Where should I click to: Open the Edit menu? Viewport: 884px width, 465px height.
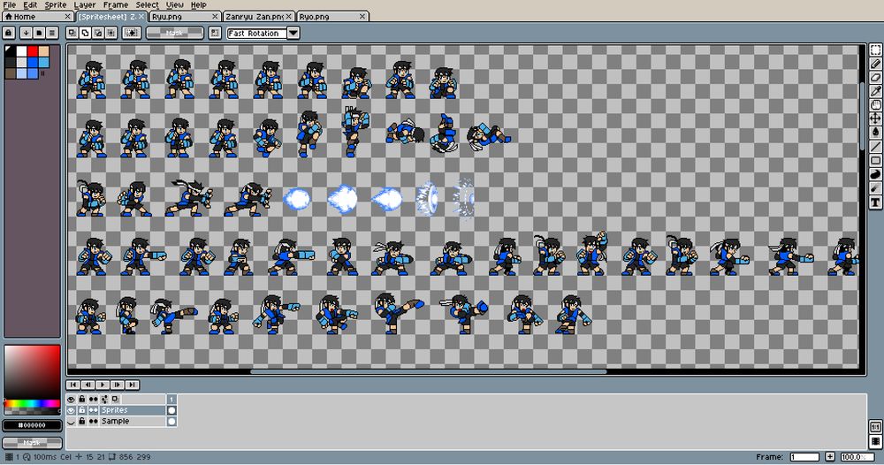(30, 4)
